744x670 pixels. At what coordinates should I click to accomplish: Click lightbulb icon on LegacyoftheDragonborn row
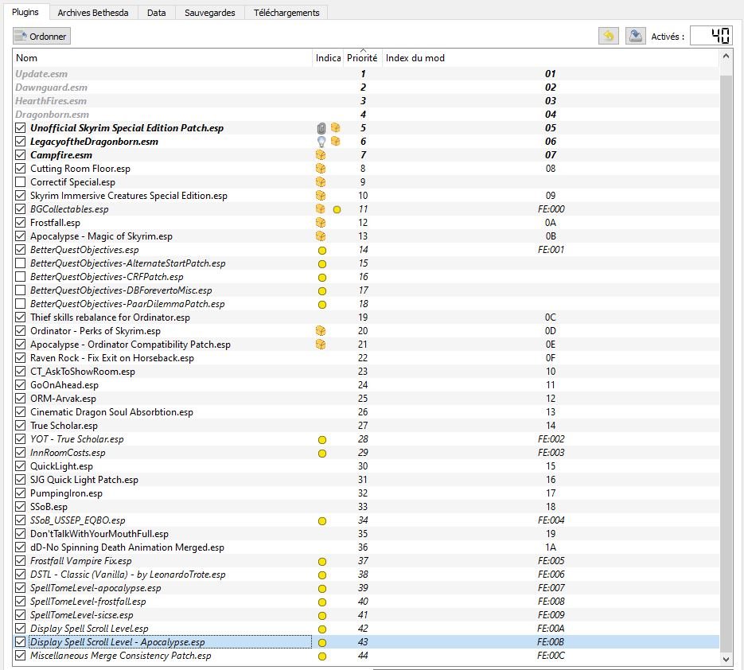[x=321, y=142]
